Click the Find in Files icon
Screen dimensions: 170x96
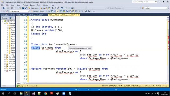tap(143, 8)
